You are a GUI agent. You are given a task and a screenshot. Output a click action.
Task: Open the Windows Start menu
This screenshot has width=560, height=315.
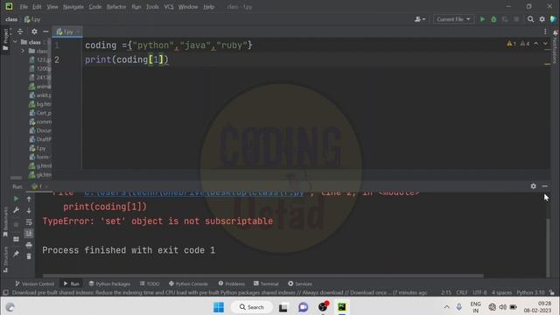(x=219, y=307)
